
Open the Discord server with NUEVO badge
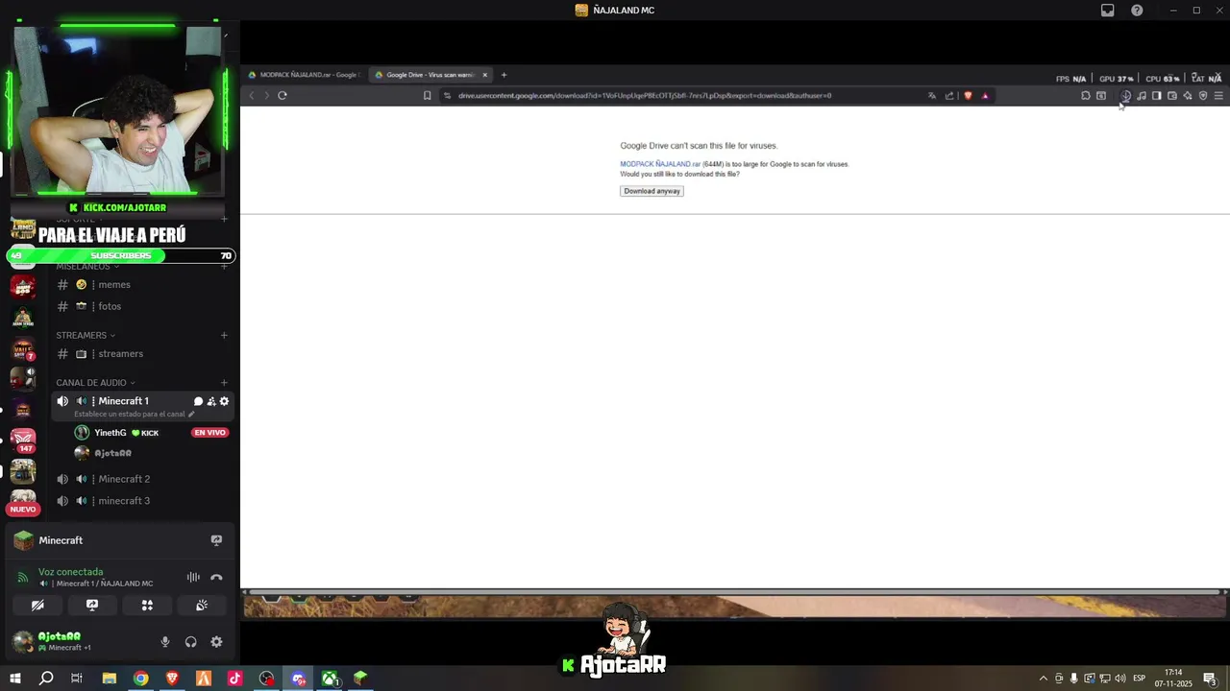[23, 501]
